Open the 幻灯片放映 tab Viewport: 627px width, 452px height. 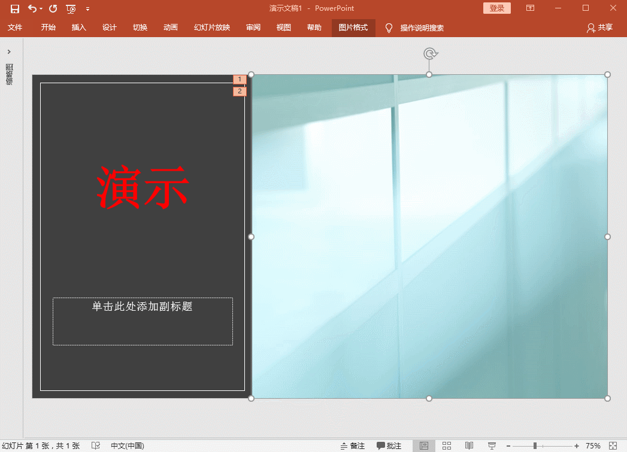click(212, 28)
